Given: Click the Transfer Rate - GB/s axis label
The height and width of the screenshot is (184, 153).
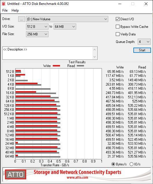Looking at the screenshot, I should tap(55, 165).
